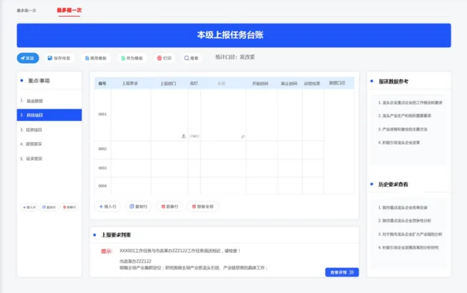
Task: Open second entry under 报送数据参考
Action: [x=405, y=116]
